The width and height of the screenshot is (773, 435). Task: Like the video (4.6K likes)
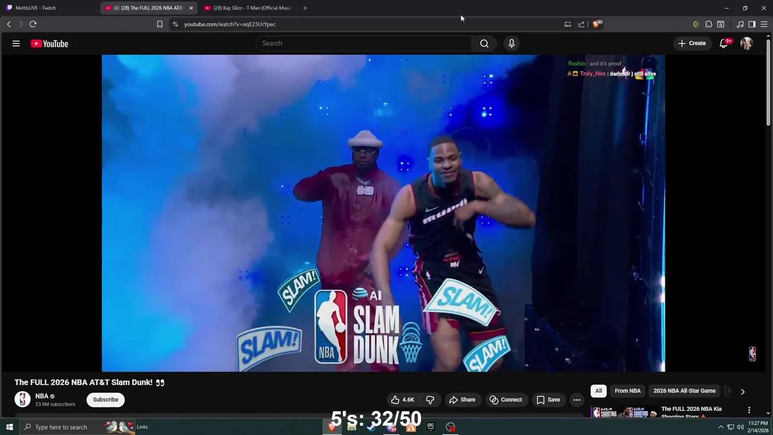[x=403, y=399]
